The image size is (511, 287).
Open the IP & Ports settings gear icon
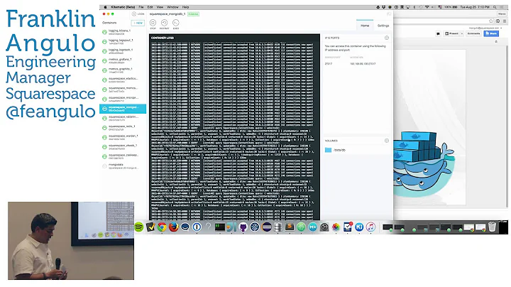coord(387,38)
